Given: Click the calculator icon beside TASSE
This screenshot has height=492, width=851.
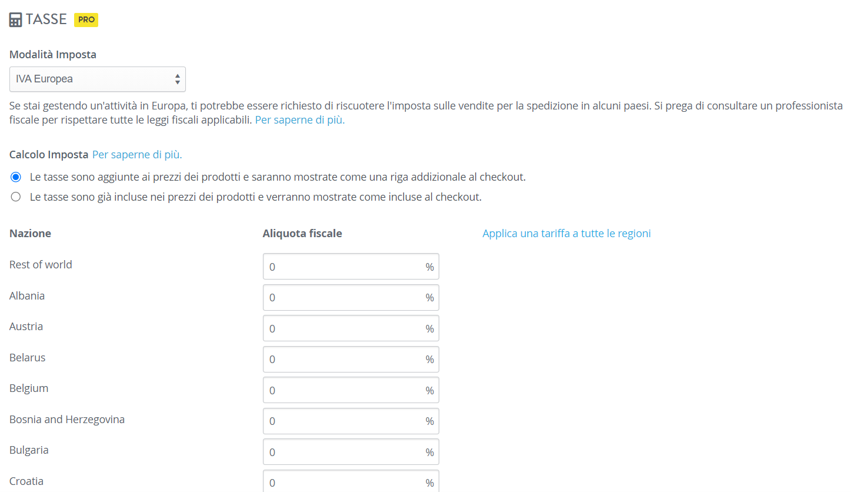Looking at the screenshot, I should (16, 20).
